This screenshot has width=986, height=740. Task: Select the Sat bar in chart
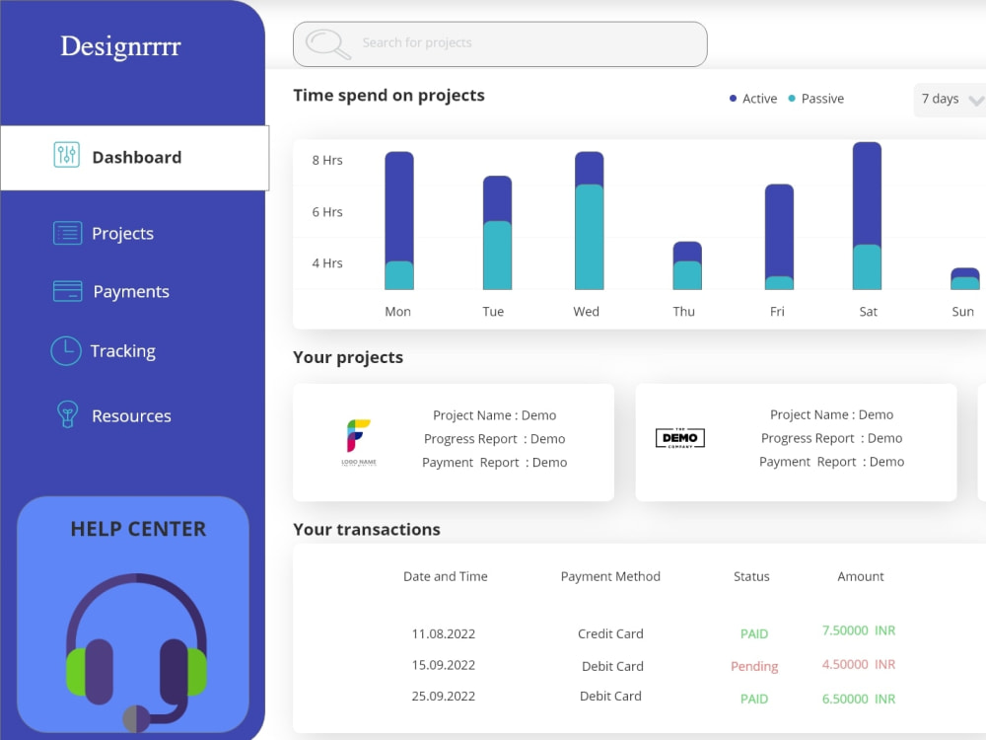coord(867,216)
